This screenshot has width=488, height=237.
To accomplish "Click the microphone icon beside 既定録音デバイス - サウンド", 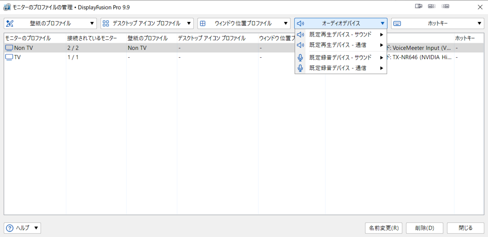I will coord(300,57).
